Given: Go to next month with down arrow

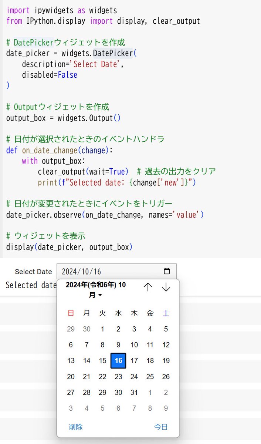Looking at the screenshot, I should coord(166,287).
